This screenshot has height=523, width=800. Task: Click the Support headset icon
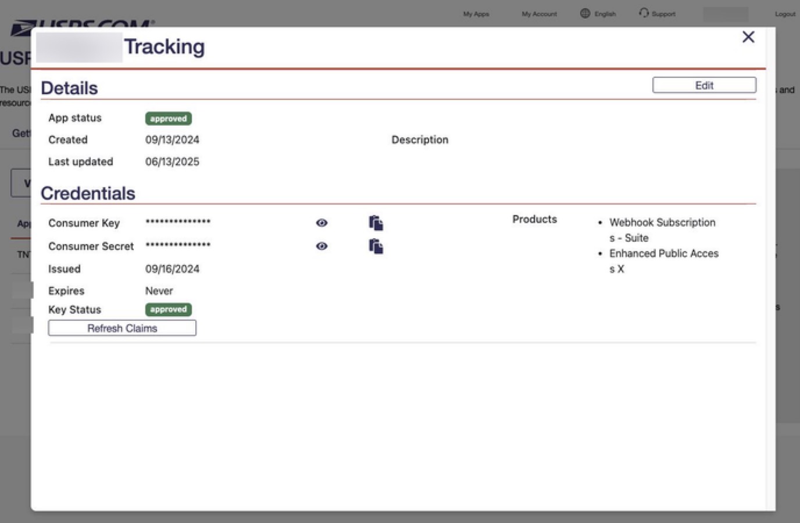pyautogui.click(x=644, y=13)
